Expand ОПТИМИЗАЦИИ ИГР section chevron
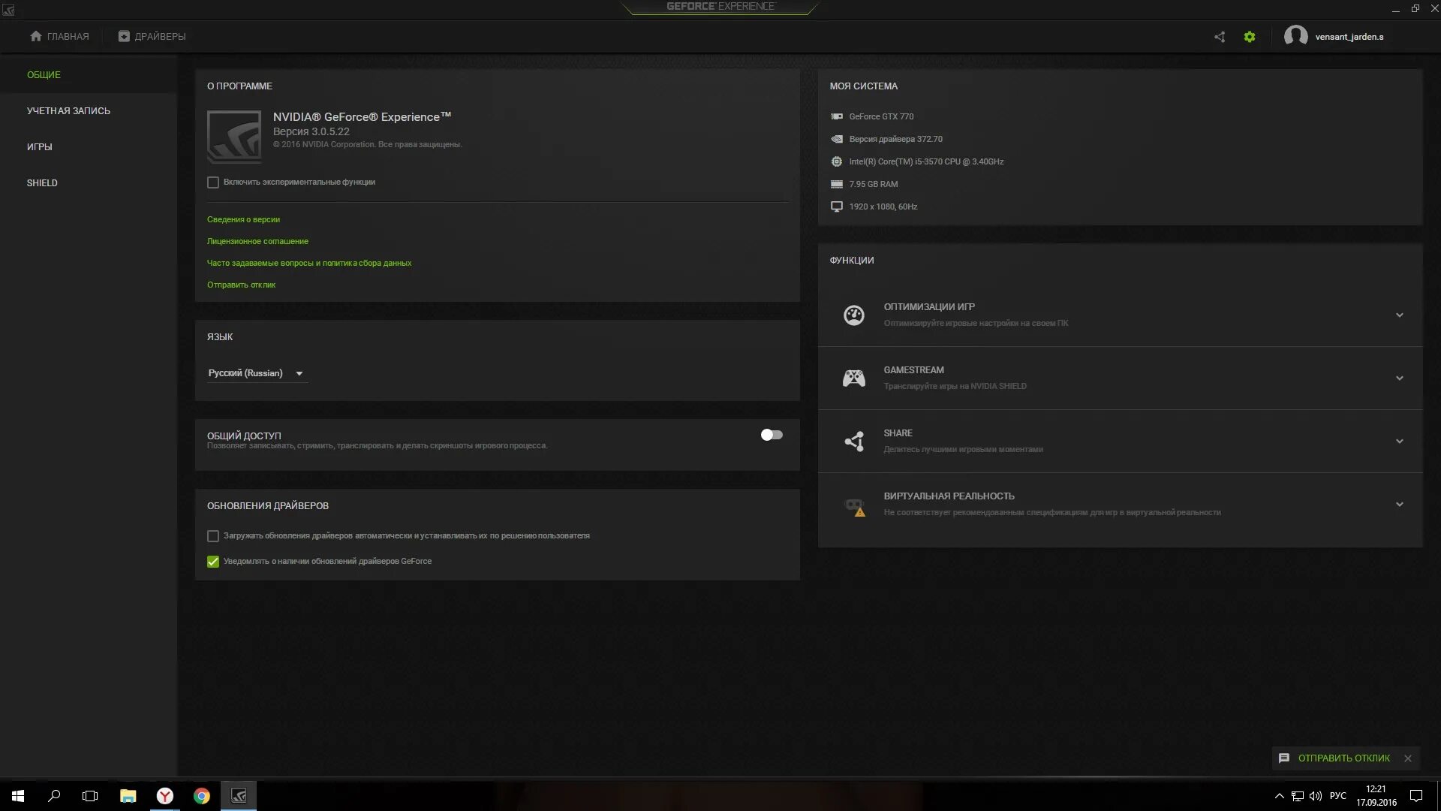Image resolution: width=1441 pixels, height=811 pixels. (1400, 315)
